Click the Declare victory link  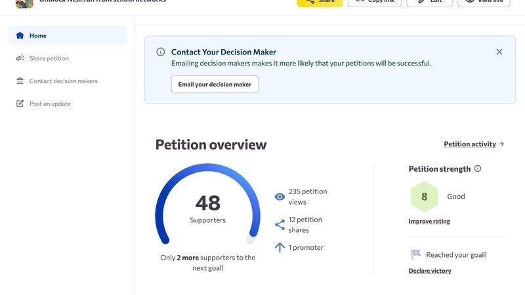tap(430, 271)
